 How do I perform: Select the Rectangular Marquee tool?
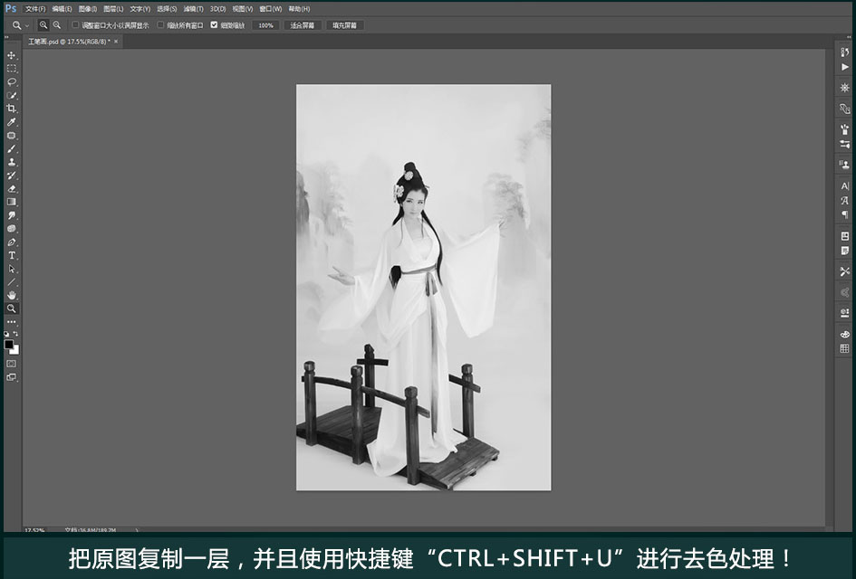pyautogui.click(x=12, y=69)
